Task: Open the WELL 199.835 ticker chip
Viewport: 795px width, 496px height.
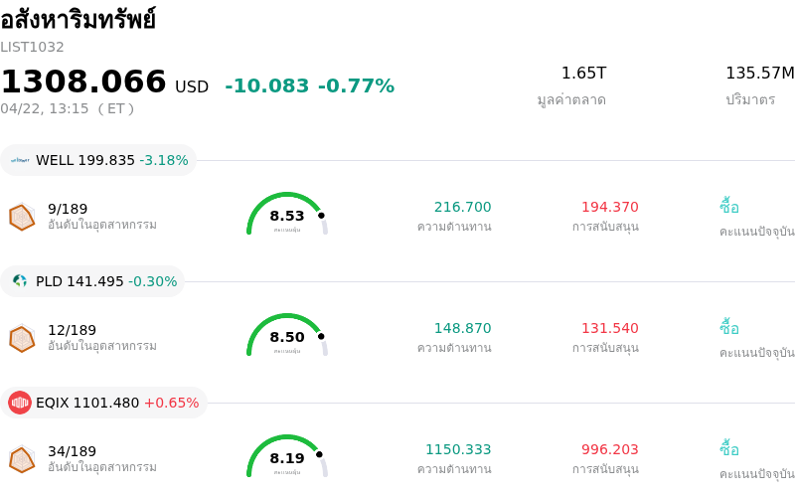Action: coord(98,160)
